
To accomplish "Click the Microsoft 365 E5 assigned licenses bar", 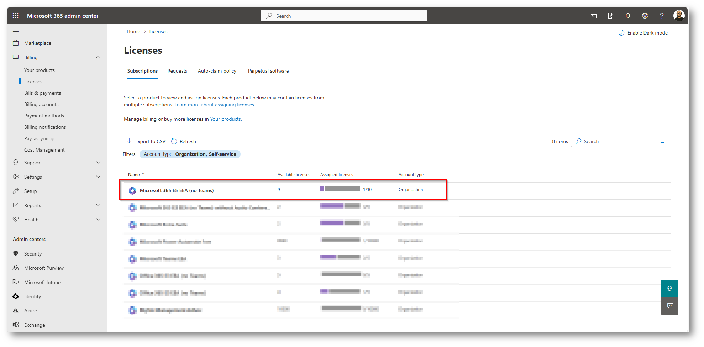I will 340,189.
